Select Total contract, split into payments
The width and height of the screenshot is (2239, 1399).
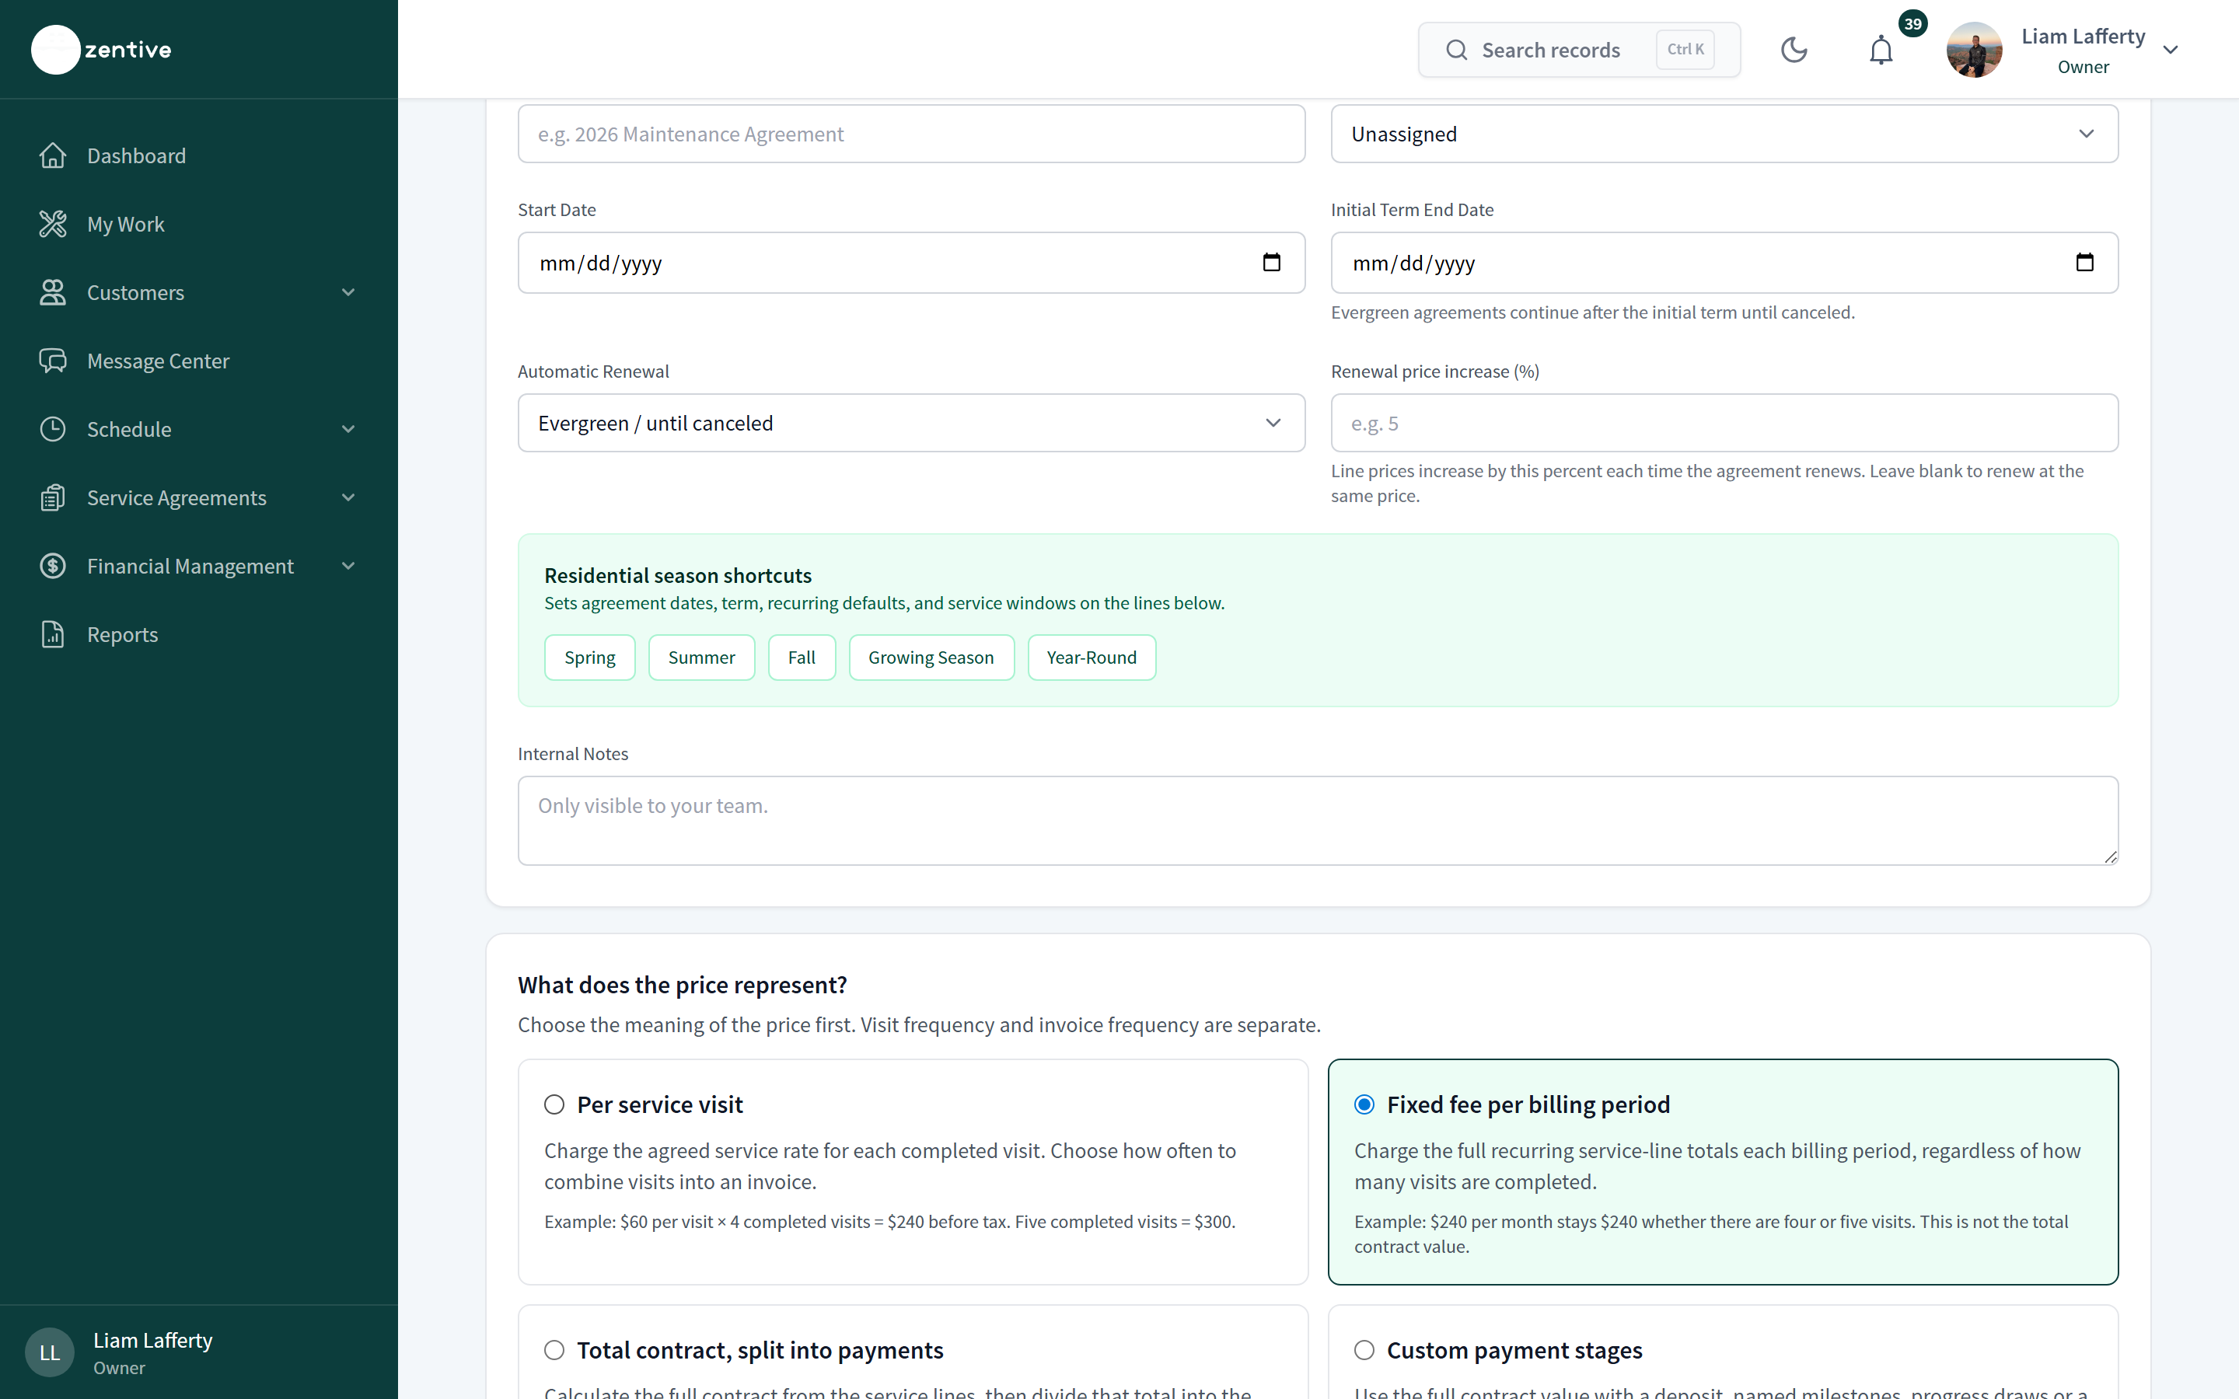554,1350
